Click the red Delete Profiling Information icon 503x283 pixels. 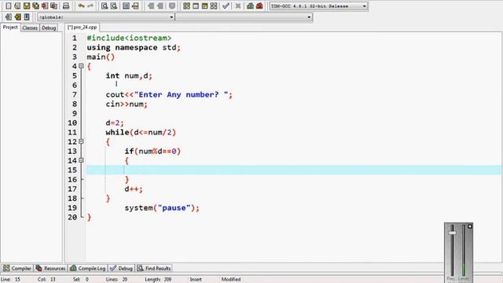pyautogui.click(x=259, y=6)
